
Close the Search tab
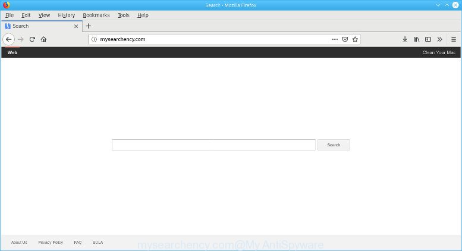pos(76,26)
